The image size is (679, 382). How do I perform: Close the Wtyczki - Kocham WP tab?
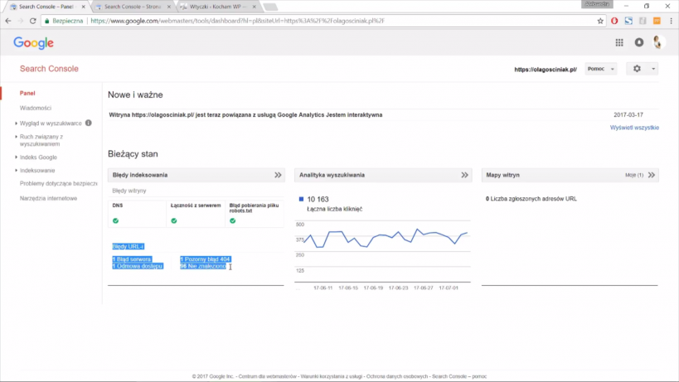pos(255,7)
